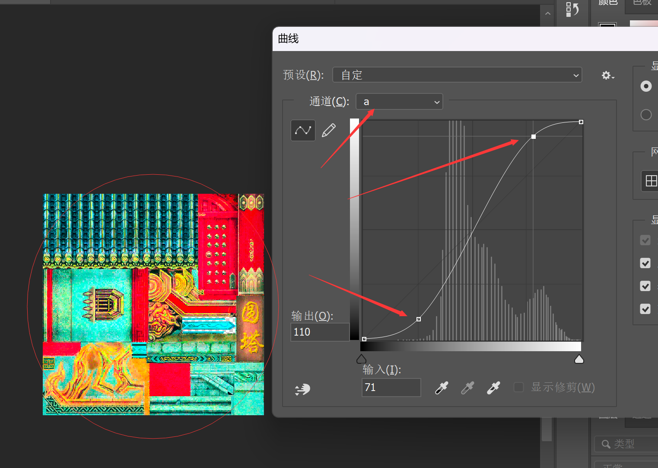This screenshot has height=468, width=658.
Task: Select the upper-right selected curve control point
Action: click(x=534, y=137)
